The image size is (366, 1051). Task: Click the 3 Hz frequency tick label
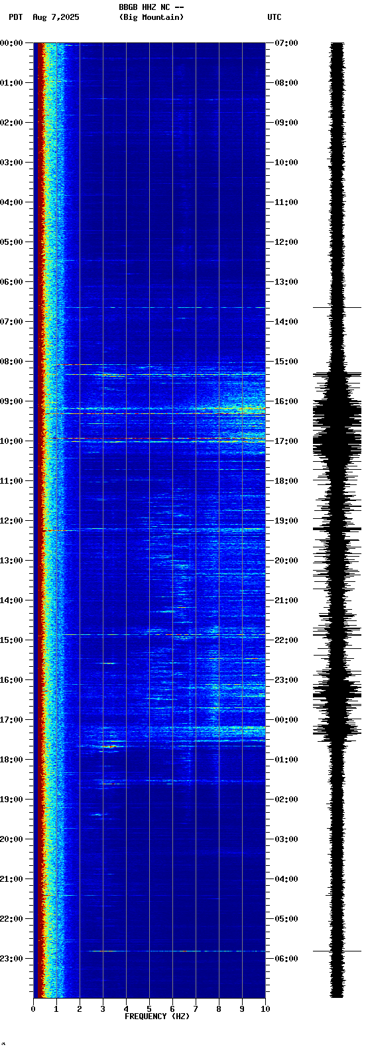point(103,1009)
